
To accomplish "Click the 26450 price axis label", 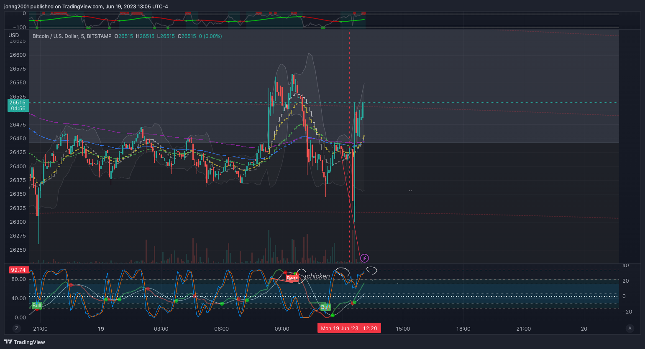I will pos(18,139).
